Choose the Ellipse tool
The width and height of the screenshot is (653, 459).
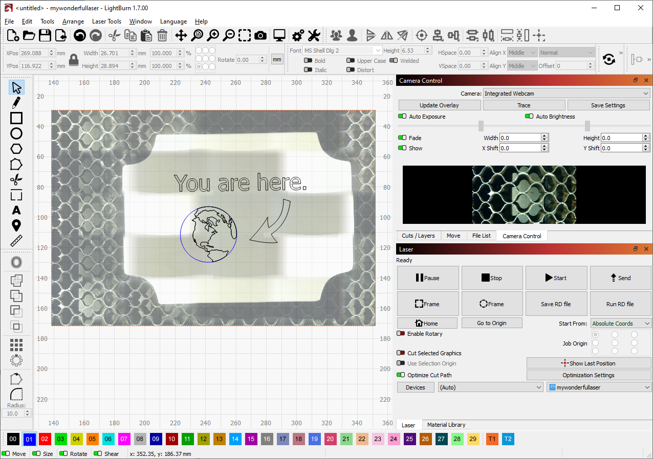[16, 133]
